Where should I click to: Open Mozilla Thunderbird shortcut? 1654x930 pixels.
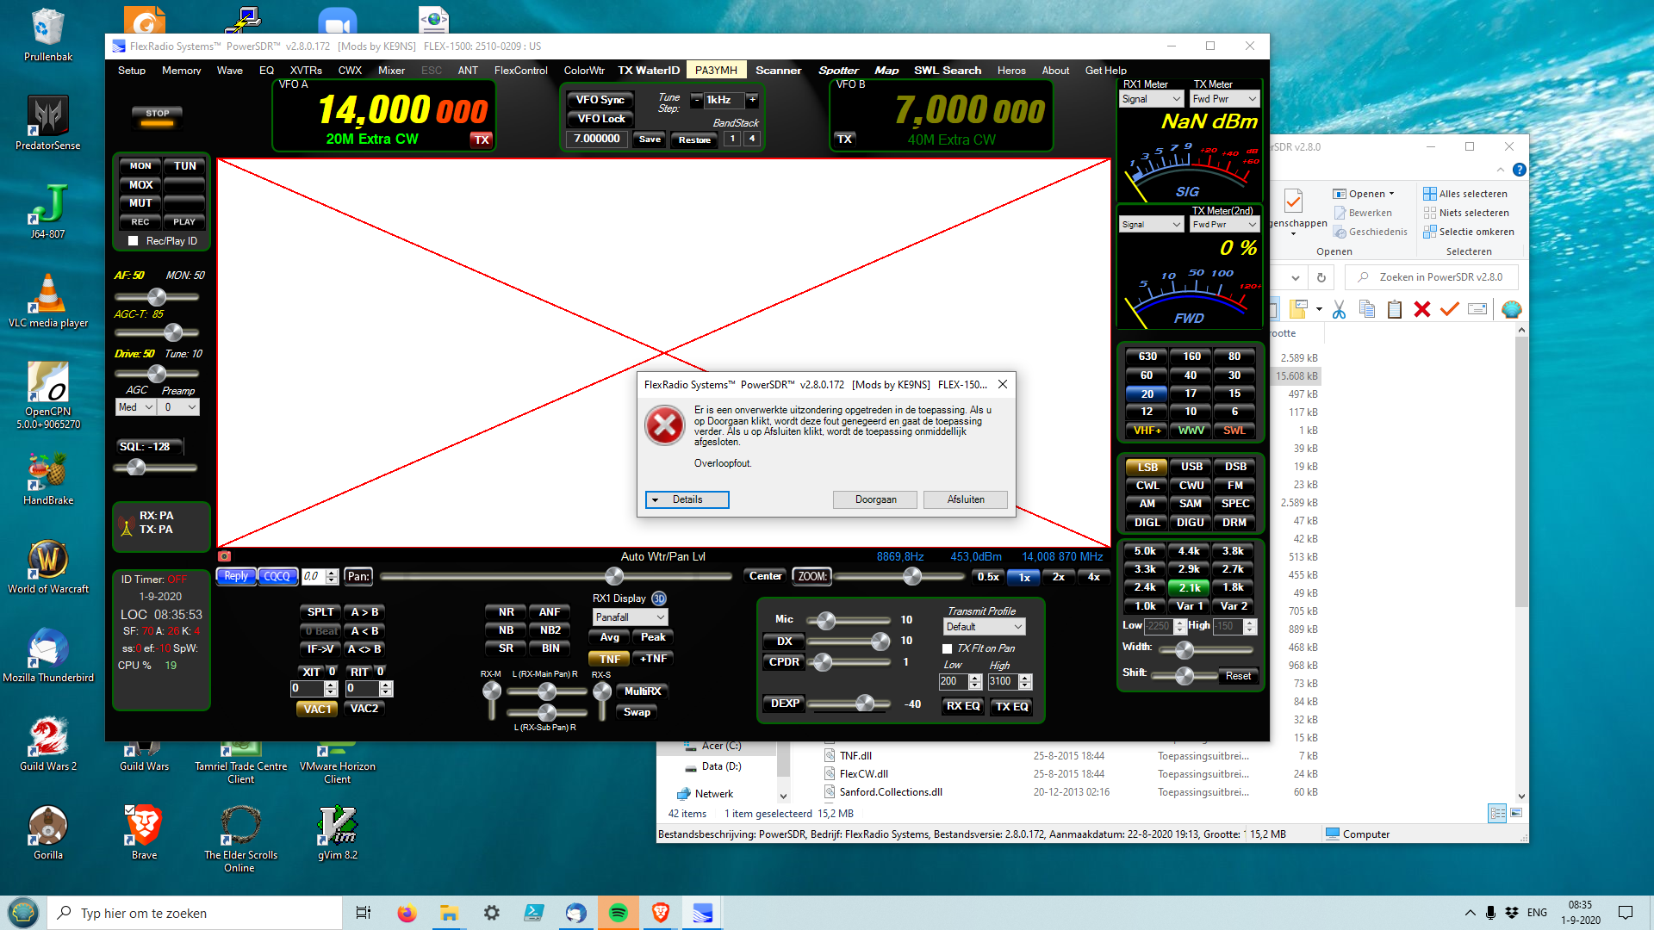click(x=48, y=655)
